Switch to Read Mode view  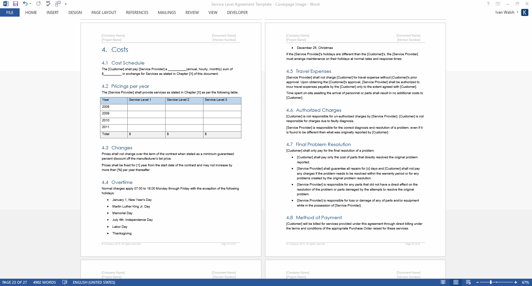(443, 282)
